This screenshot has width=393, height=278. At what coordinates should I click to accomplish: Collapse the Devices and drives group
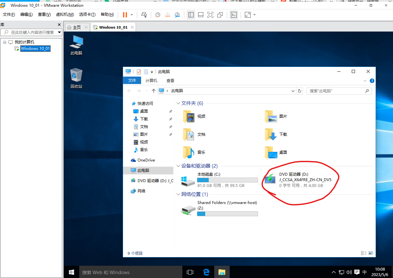(178, 166)
